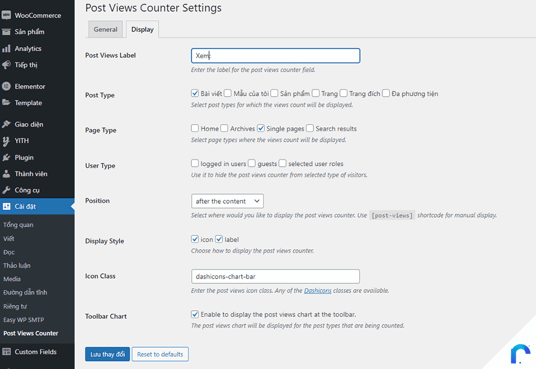Open Tổng quan settings submenu
This screenshot has width=536, height=369.
(18, 225)
